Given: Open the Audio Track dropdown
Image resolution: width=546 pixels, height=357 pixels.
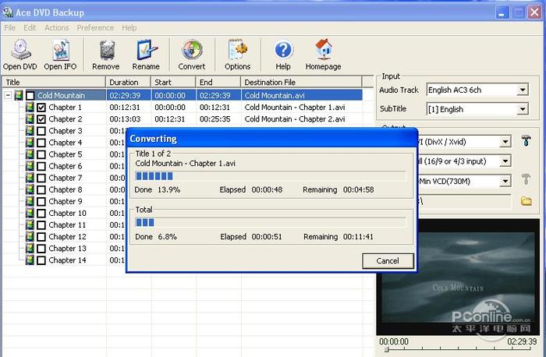Looking at the screenshot, I should click(522, 90).
